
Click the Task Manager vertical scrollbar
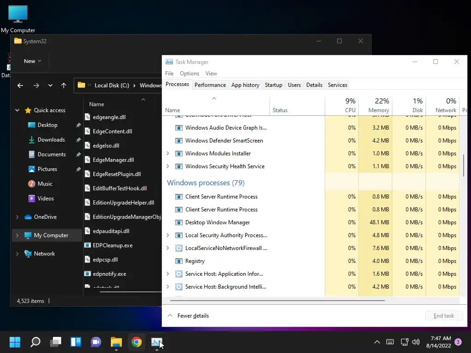coord(464,165)
